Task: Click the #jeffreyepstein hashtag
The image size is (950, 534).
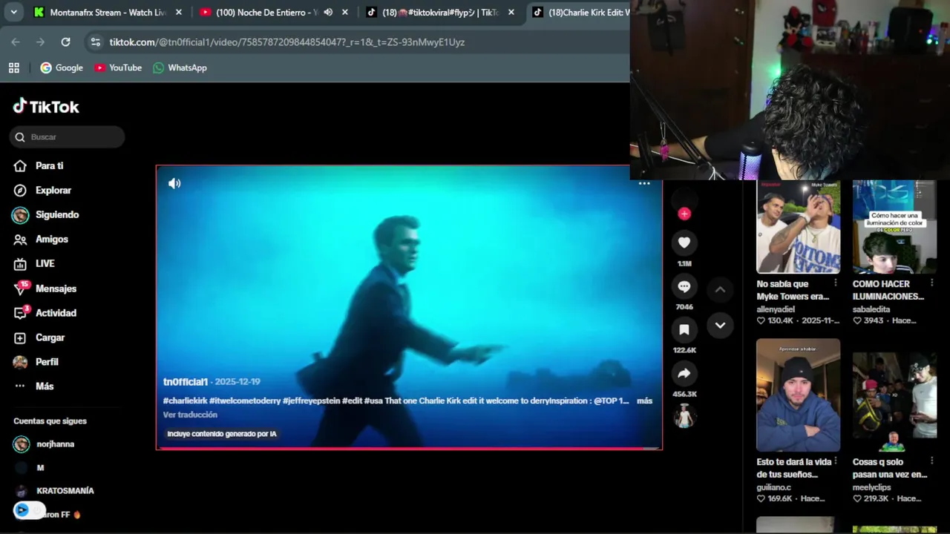Action: pos(311,400)
